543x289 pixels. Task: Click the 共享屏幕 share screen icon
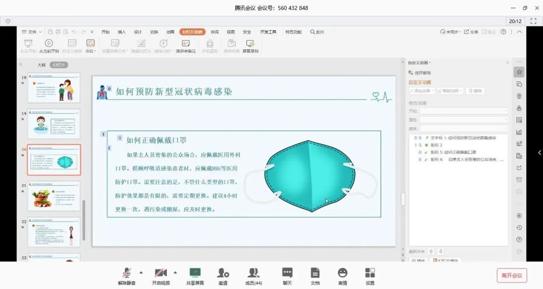(195, 273)
